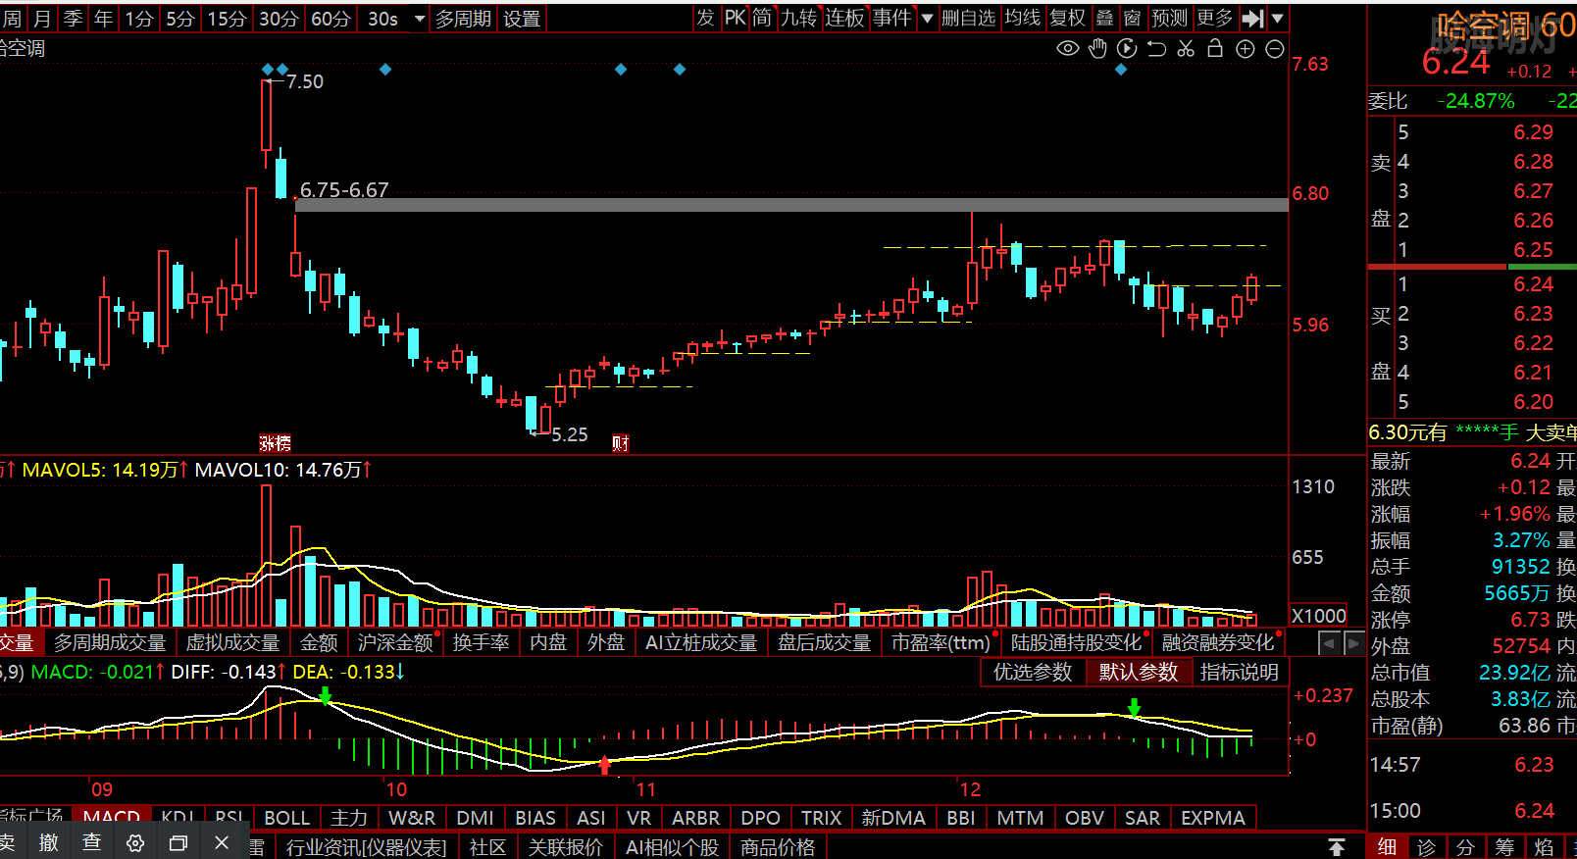Click the blue diamond event marker above the 7.50 high

[268, 69]
